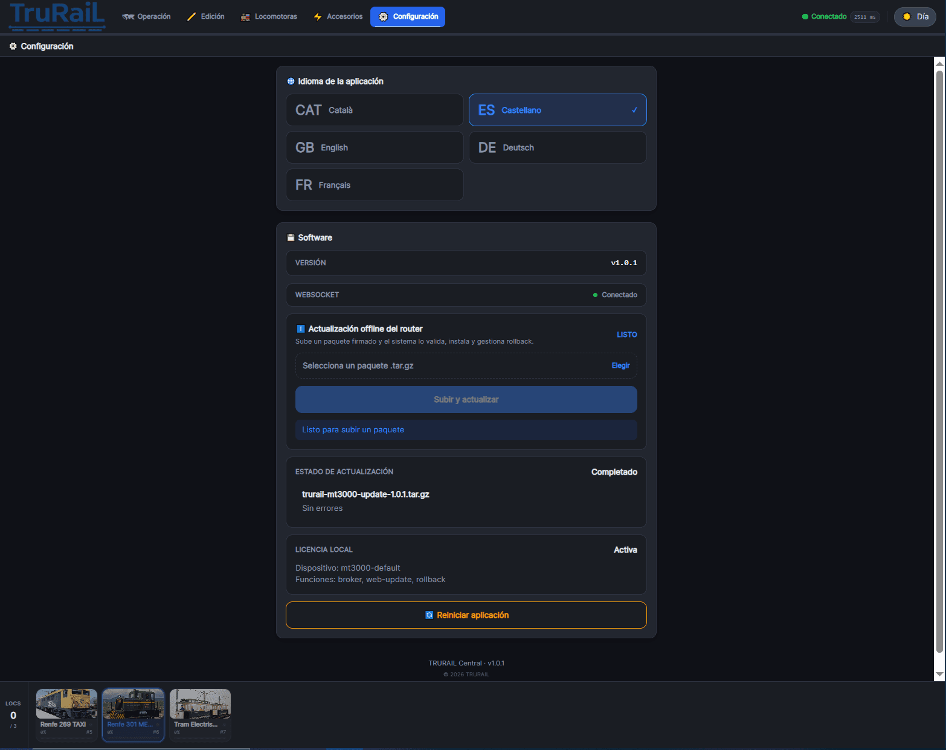Click the Activa license status

tap(626, 550)
